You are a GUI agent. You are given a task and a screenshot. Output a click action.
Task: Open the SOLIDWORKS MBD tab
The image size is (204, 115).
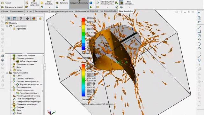click(x=108, y=11)
